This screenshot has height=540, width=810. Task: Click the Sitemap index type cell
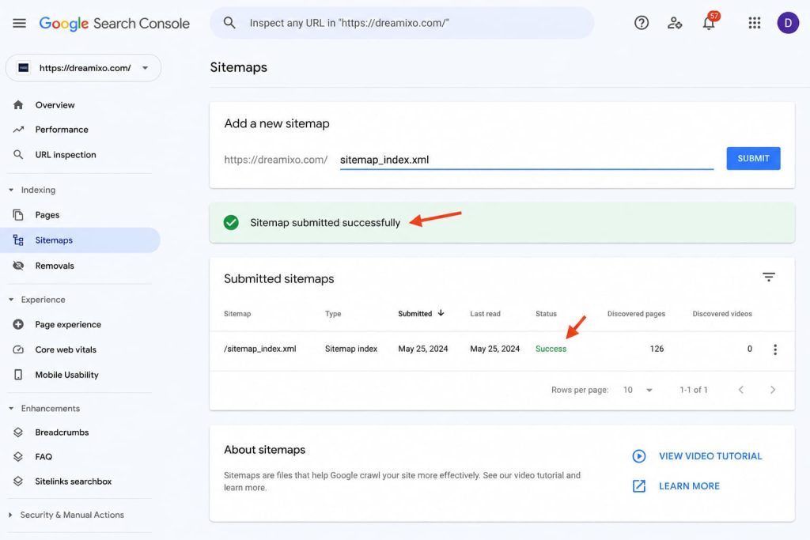click(x=351, y=349)
